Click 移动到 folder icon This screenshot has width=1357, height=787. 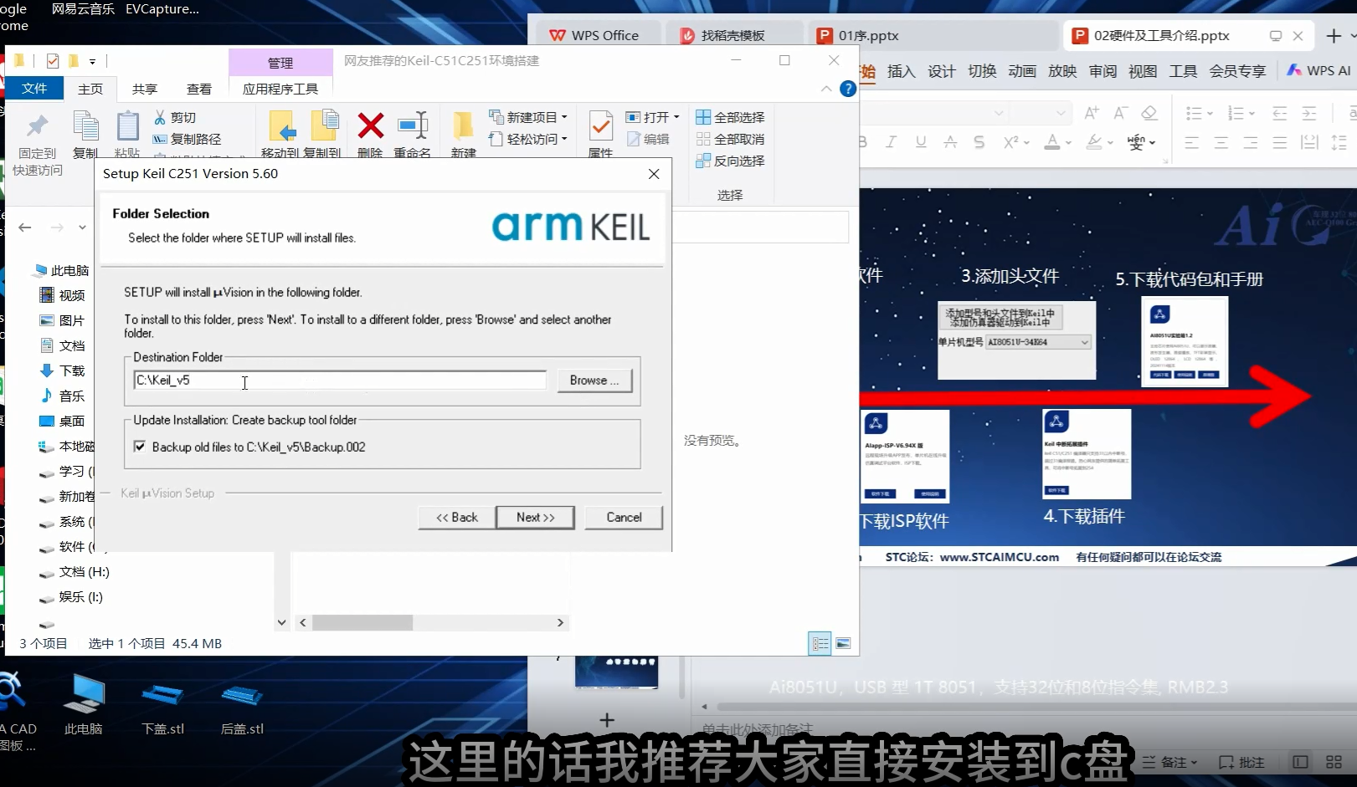[282, 126]
